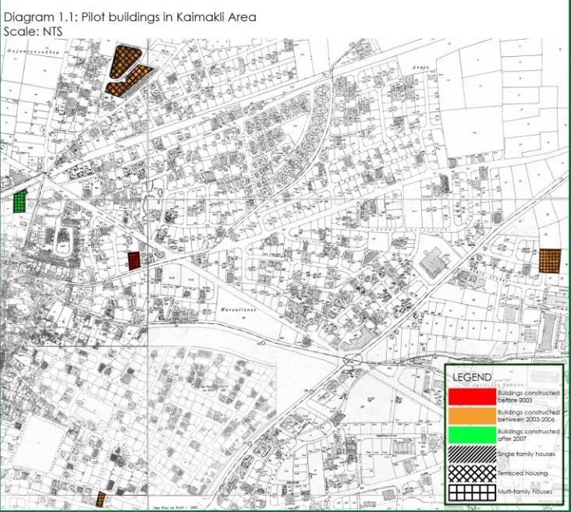Click the 'Scale: NTS' text
Screen dimensions: 571x512
[x=33, y=31]
